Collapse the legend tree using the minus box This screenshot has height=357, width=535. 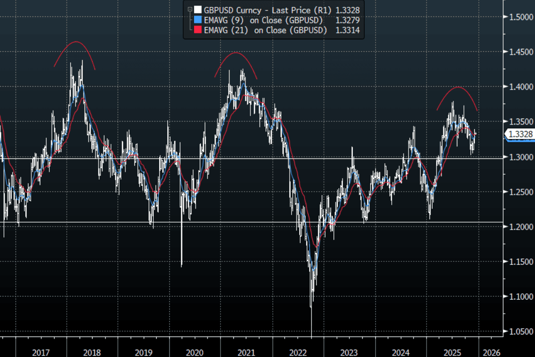[190, 9]
